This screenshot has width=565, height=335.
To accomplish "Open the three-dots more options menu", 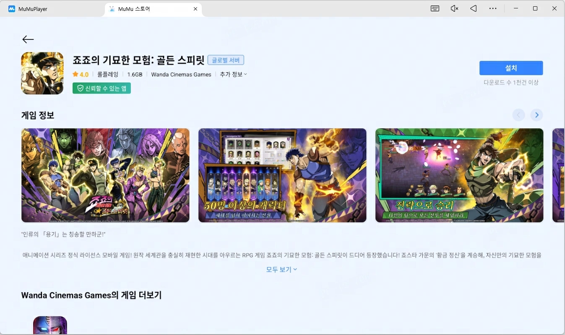I will coord(493,8).
